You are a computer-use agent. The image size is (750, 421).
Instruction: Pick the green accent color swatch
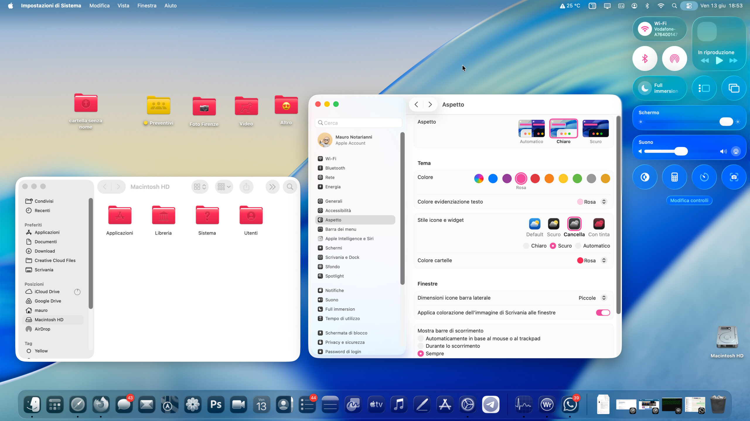pyautogui.click(x=577, y=178)
